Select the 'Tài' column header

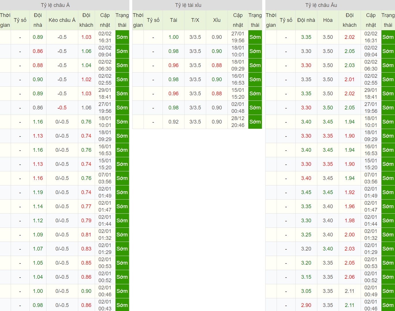tap(174, 20)
